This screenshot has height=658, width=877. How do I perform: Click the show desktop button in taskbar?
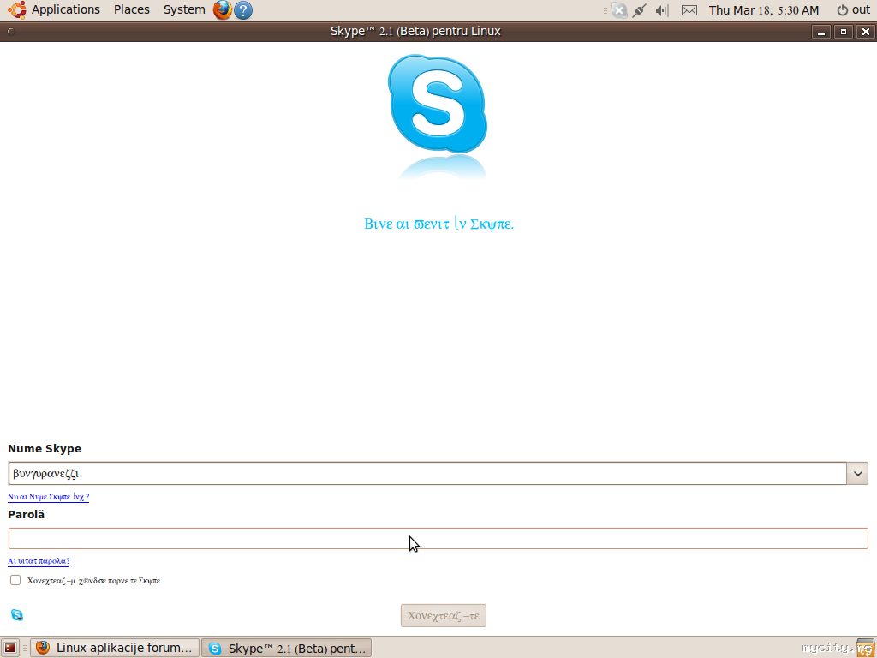[10, 648]
